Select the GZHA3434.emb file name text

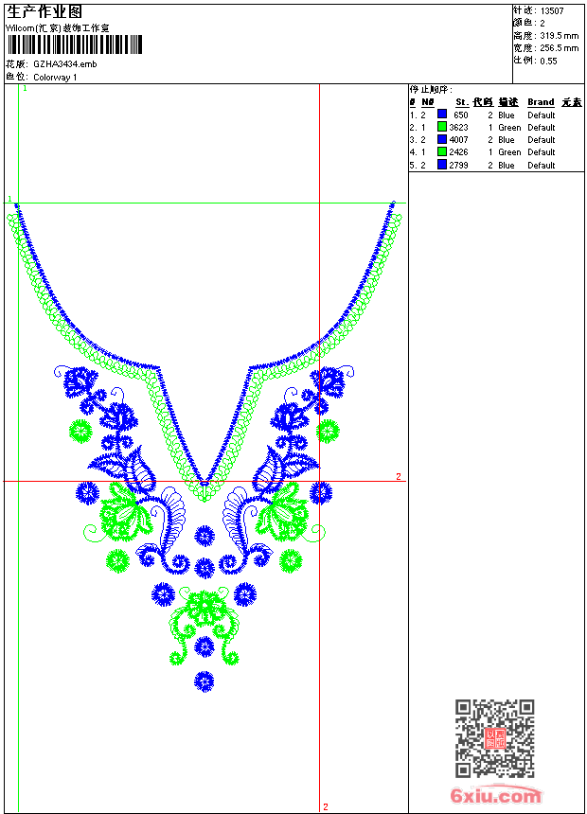65,64
